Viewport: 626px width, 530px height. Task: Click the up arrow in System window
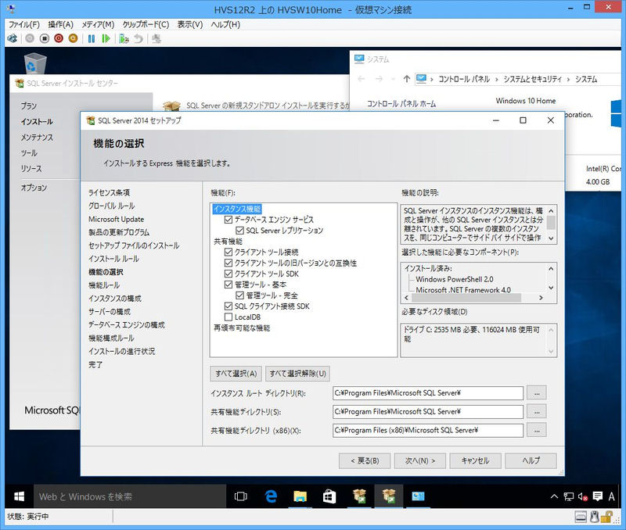406,79
